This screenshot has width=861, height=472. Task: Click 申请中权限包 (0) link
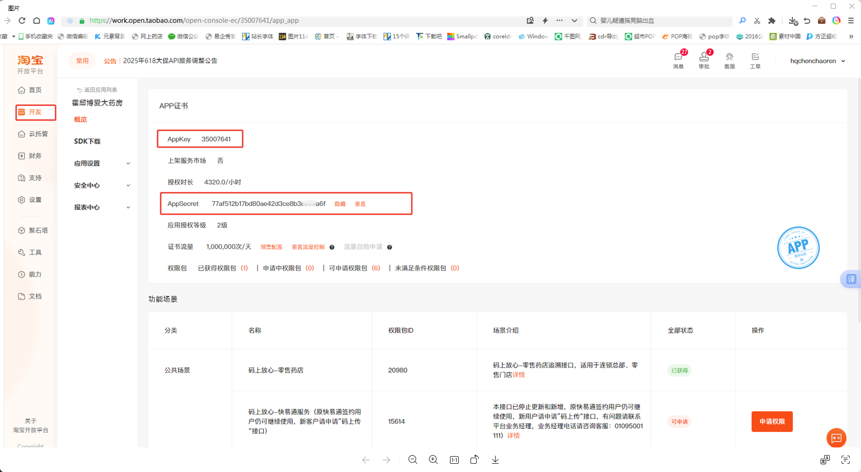pyautogui.click(x=289, y=268)
